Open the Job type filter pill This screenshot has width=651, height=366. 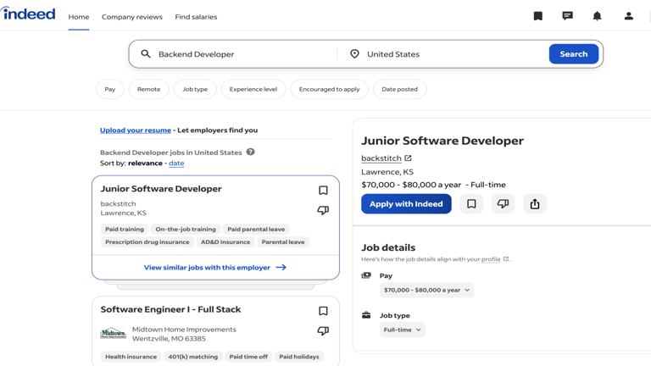(x=195, y=89)
